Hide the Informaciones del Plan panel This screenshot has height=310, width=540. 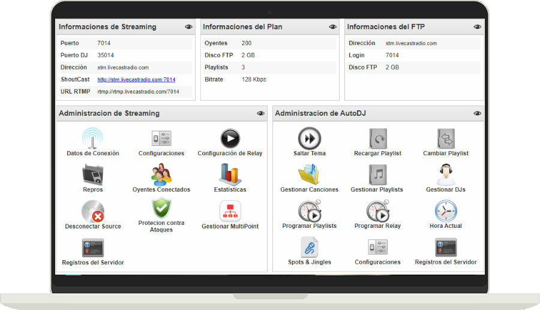coord(332,27)
